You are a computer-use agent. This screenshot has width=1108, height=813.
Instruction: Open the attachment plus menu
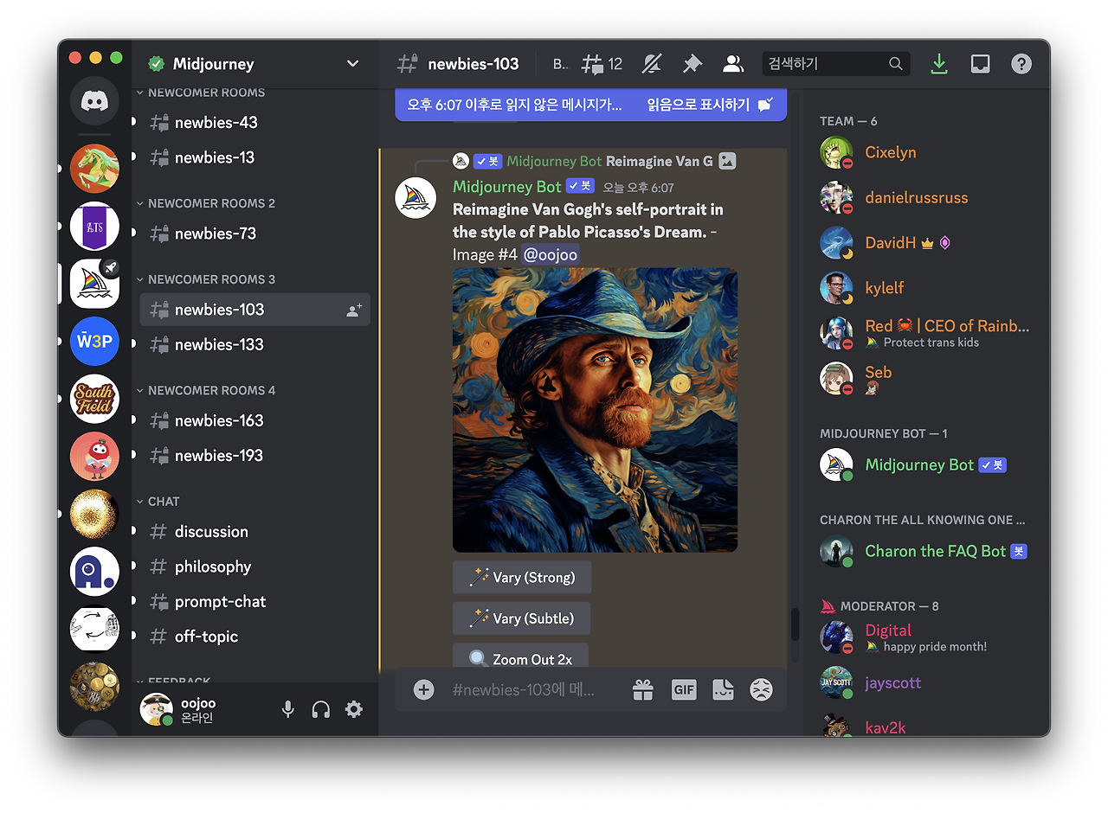[x=423, y=689]
